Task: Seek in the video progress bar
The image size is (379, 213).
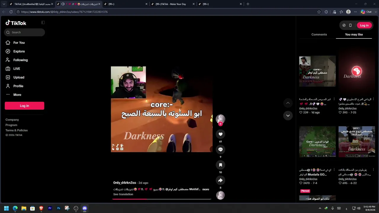Action: tap(162, 199)
